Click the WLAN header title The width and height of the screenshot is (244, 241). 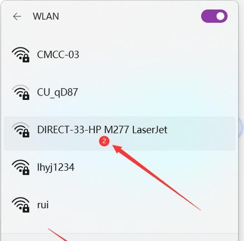[x=46, y=16]
